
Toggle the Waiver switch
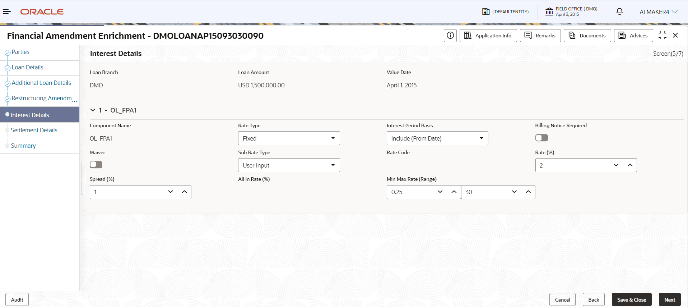click(x=96, y=165)
